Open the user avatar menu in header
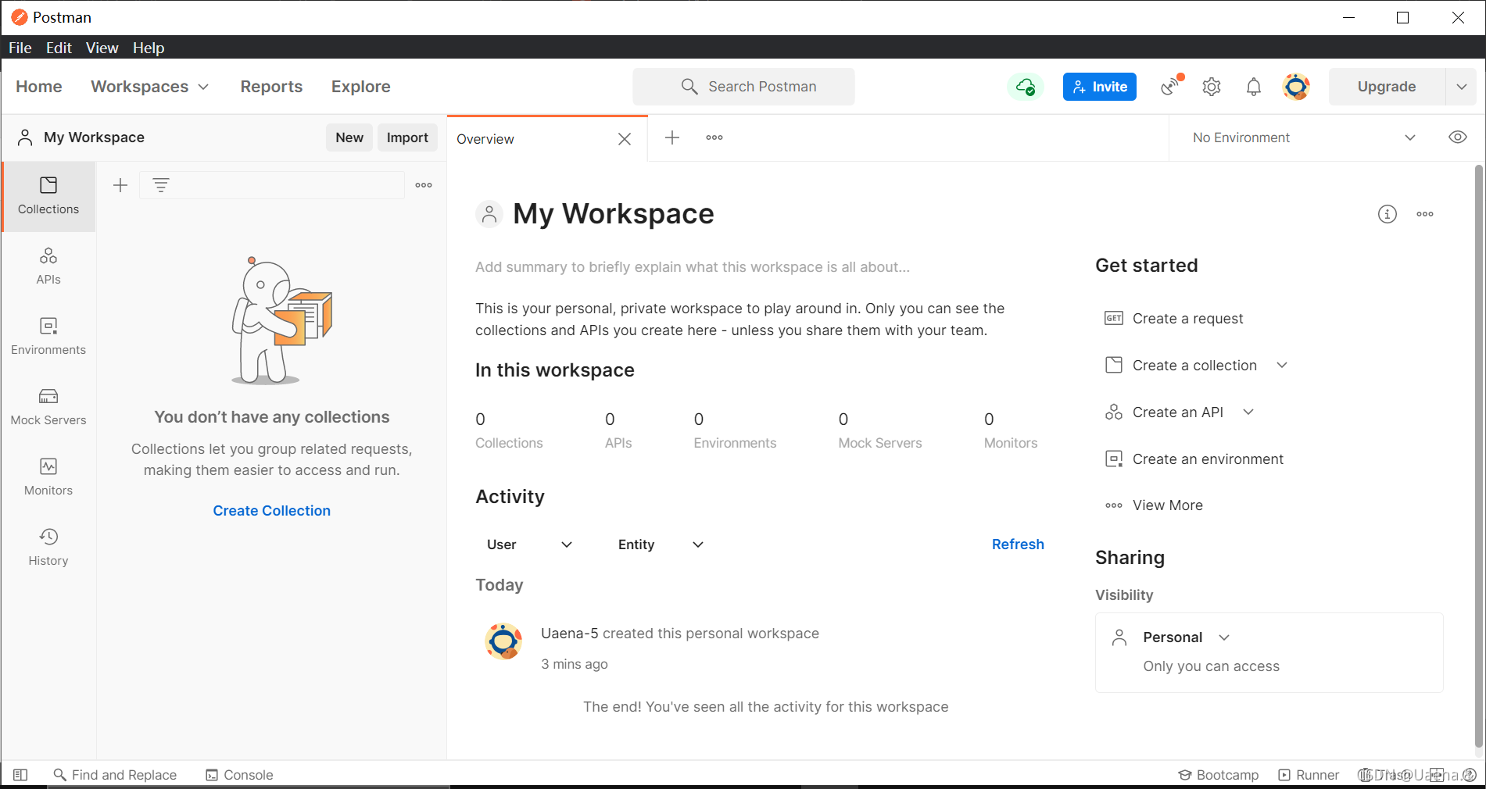The width and height of the screenshot is (1486, 789). (x=1296, y=87)
